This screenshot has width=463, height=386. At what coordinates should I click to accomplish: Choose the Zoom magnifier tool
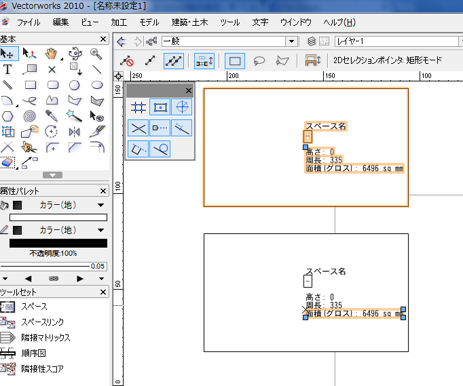(x=96, y=53)
